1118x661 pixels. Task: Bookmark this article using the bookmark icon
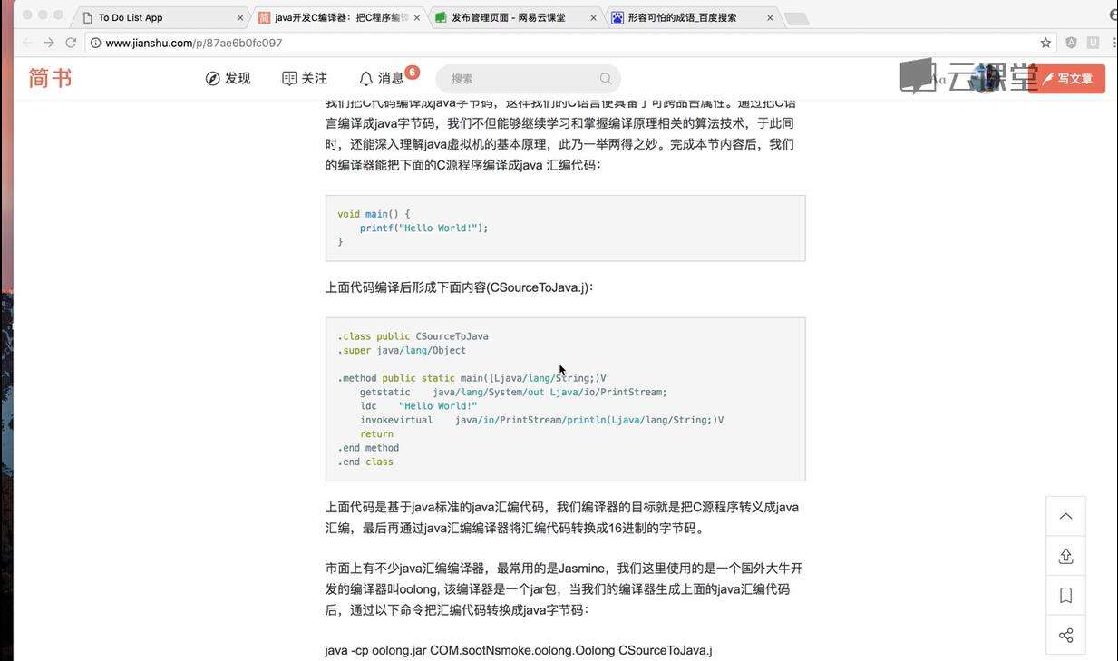pos(1065,596)
